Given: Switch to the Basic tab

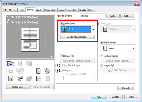Looking at the screenshot, I should tap(21, 10).
